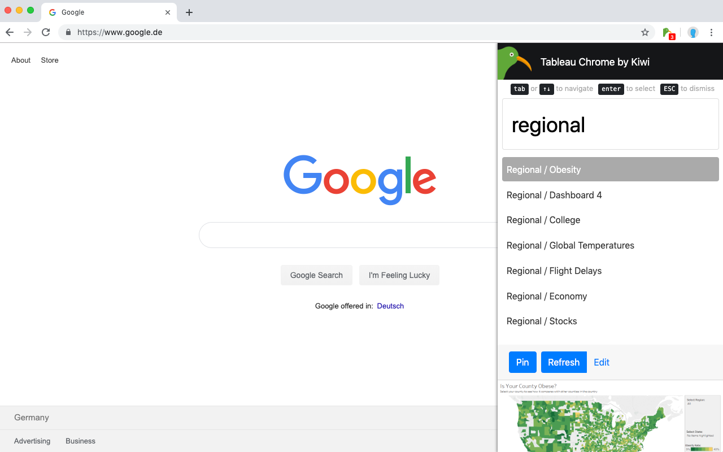Click the back navigation arrow
723x452 pixels.
click(9, 32)
